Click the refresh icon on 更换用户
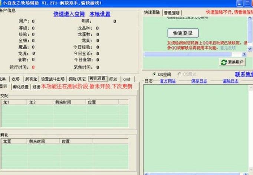253x175 pixels. coord(224,62)
